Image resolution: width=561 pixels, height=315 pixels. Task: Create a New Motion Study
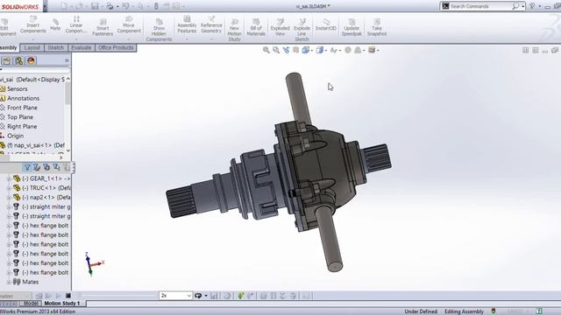click(234, 30)
